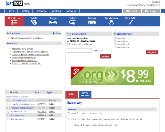This screenshot has height=132, width=165.
Task: Collapse Action Items with Hide link
Action: (x=57, y=33)
